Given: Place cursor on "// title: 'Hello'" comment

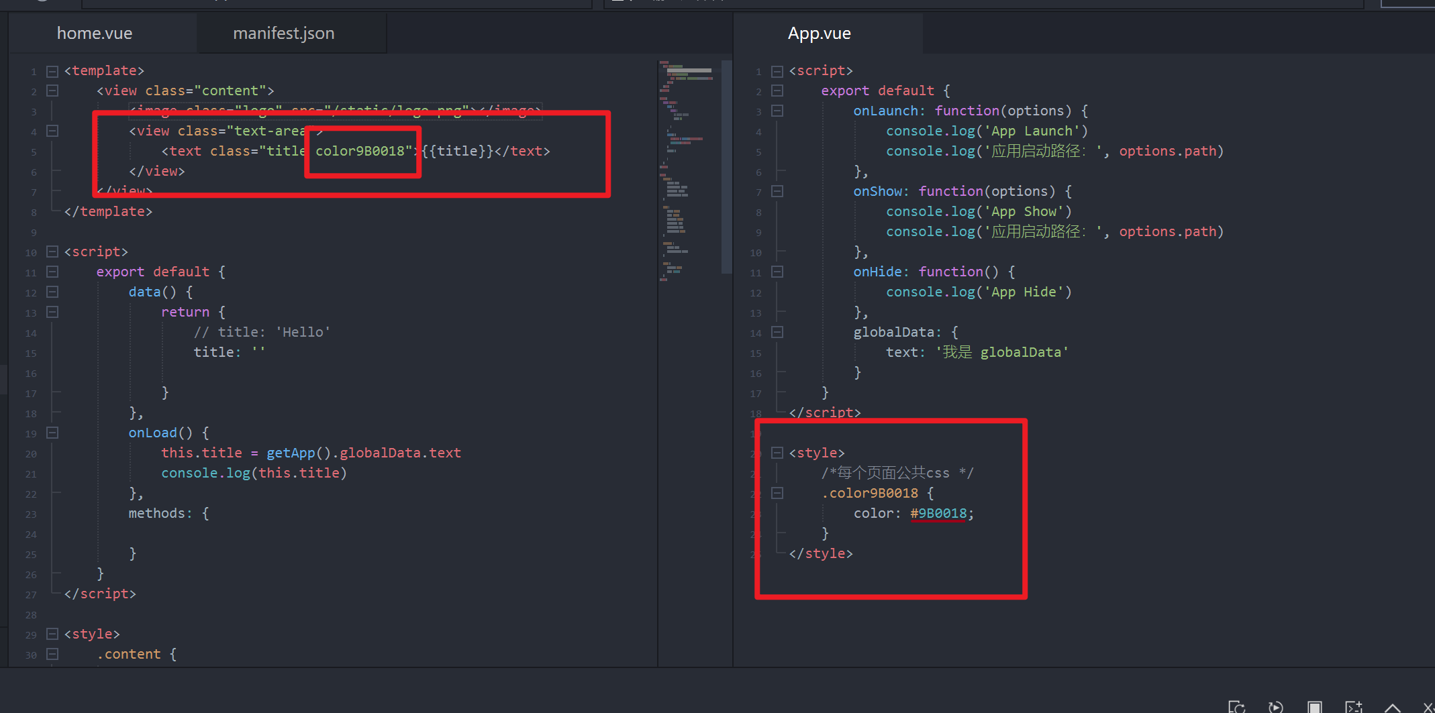Looking at the screenshot, I should pyautogui.click(x=262, y=332).
